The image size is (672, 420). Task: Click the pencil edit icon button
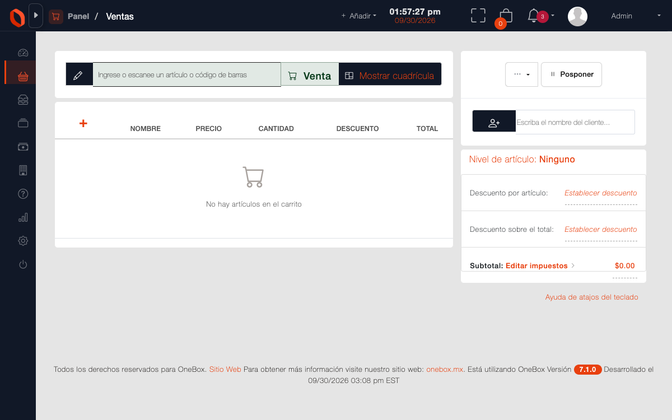click(79, 75)
